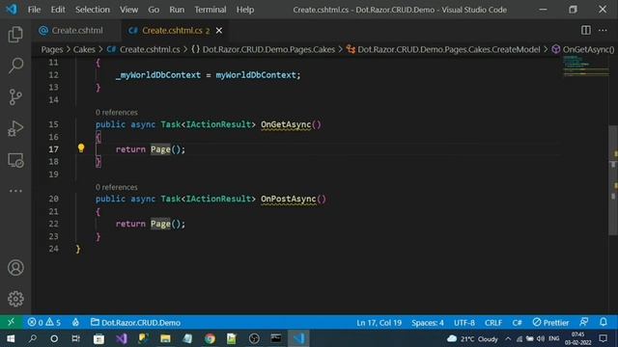Image resolution: width=618 pixels, height=347 pixels.
Task: Open the weather widget 21°C Cloudy
Action: [472, 338]
